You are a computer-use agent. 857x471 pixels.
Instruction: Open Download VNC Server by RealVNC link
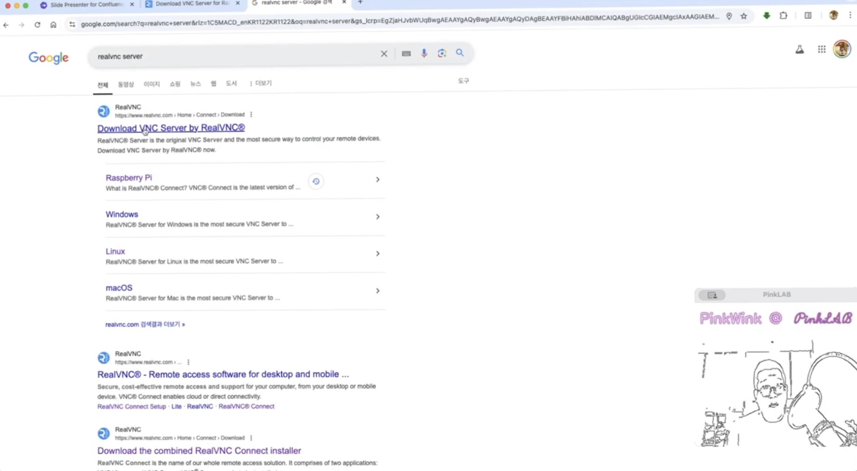171,128
